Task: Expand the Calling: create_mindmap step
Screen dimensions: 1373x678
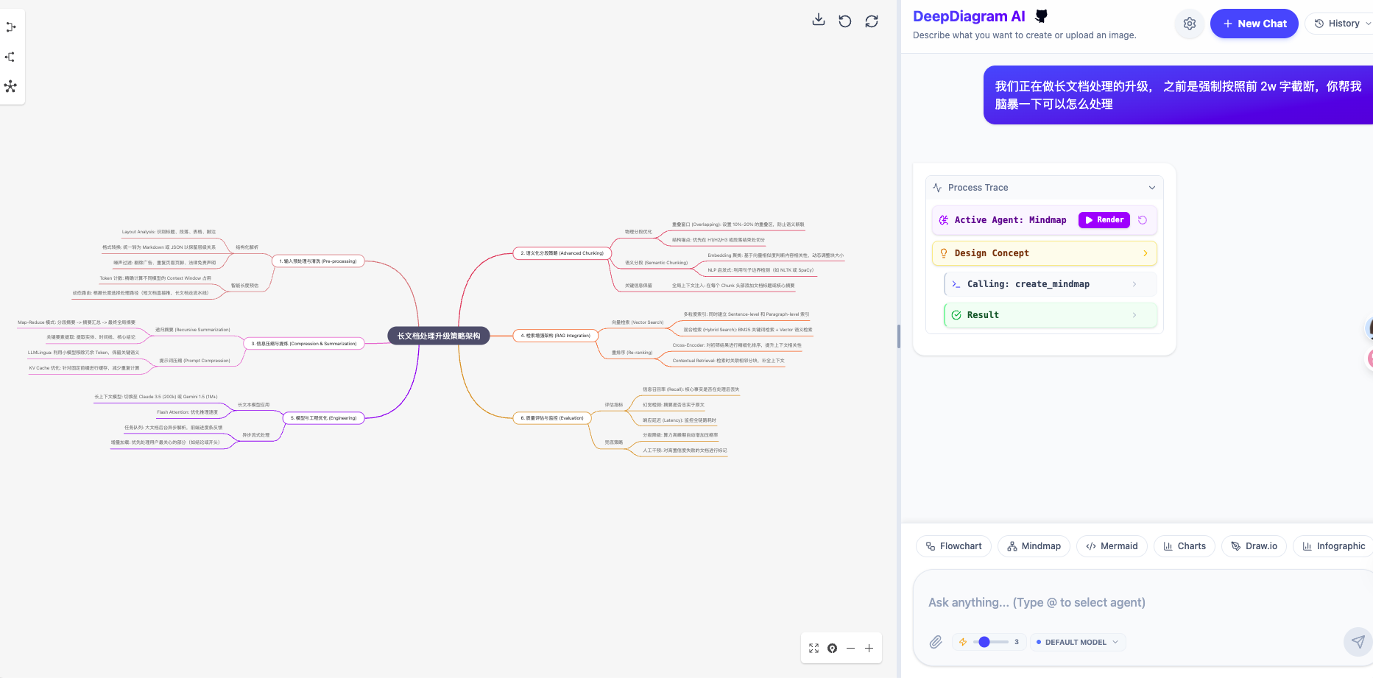Action: (1134, 283)
